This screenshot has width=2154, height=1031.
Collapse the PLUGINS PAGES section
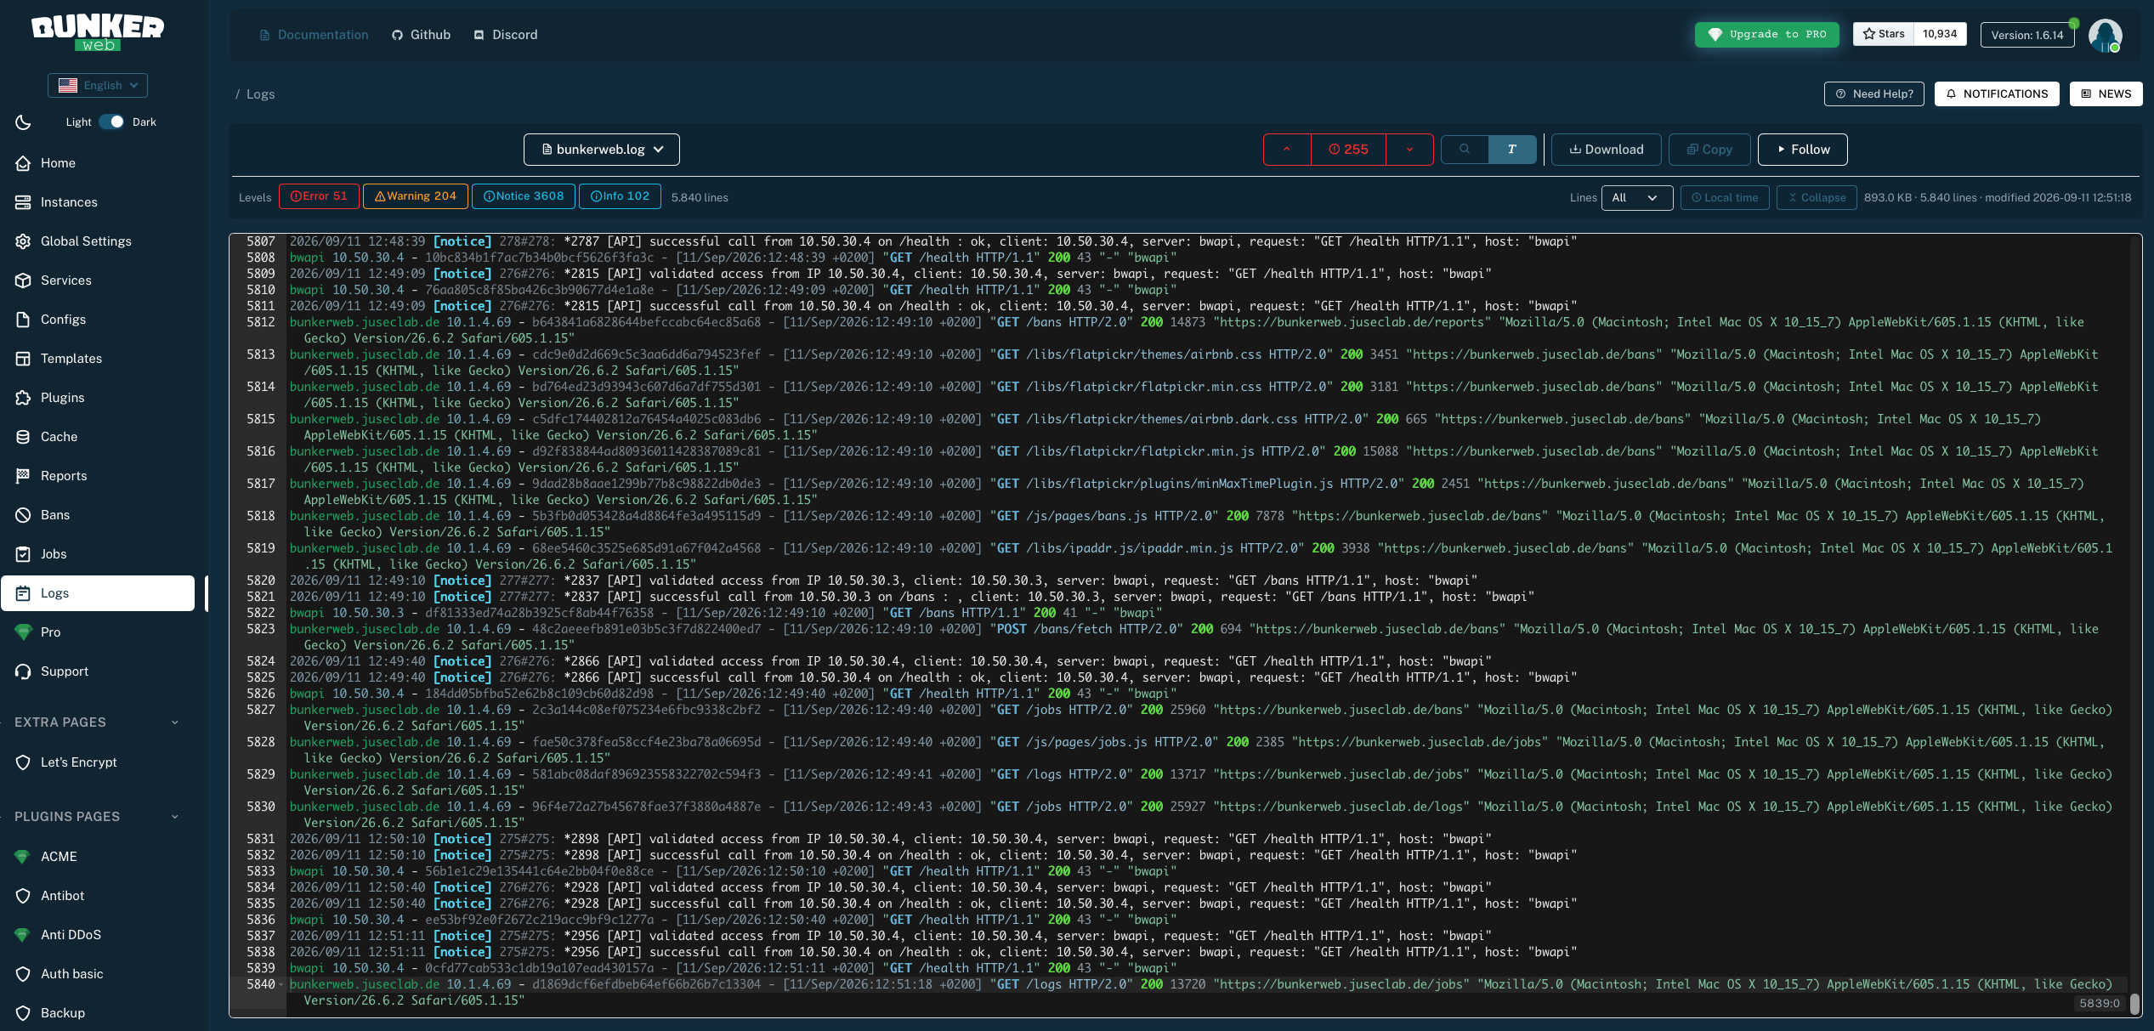pos(175,817)
